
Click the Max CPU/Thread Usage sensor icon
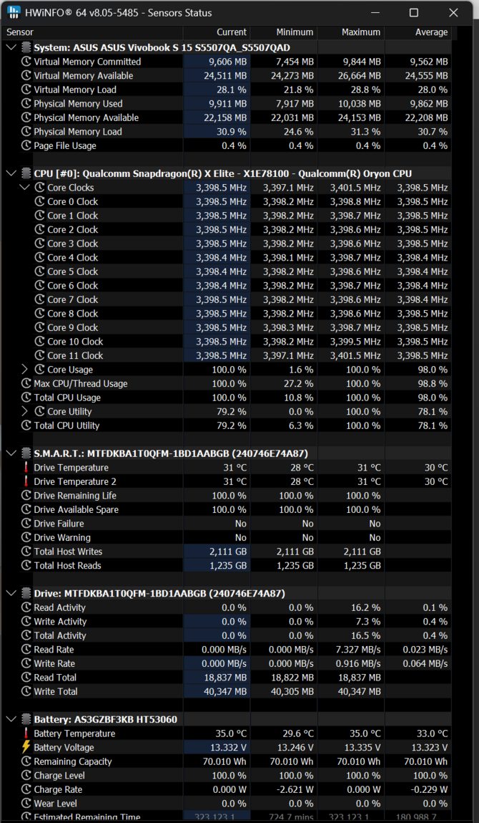26,384
